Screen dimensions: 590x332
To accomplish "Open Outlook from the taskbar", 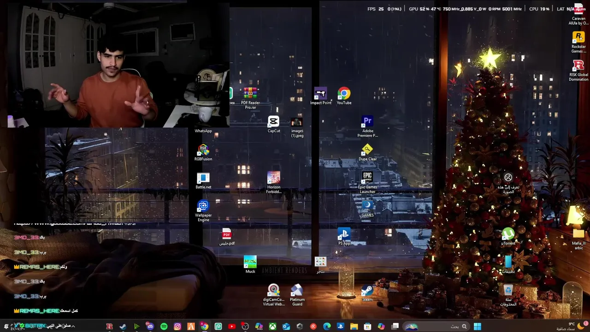I will tap(286, 326).
